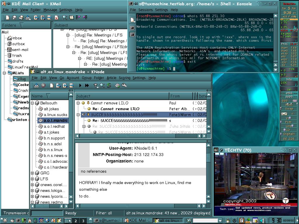Viewport: 299px width, 224px height.
Task: Click the panel run-command input field
Action: (x=205, y=221)
